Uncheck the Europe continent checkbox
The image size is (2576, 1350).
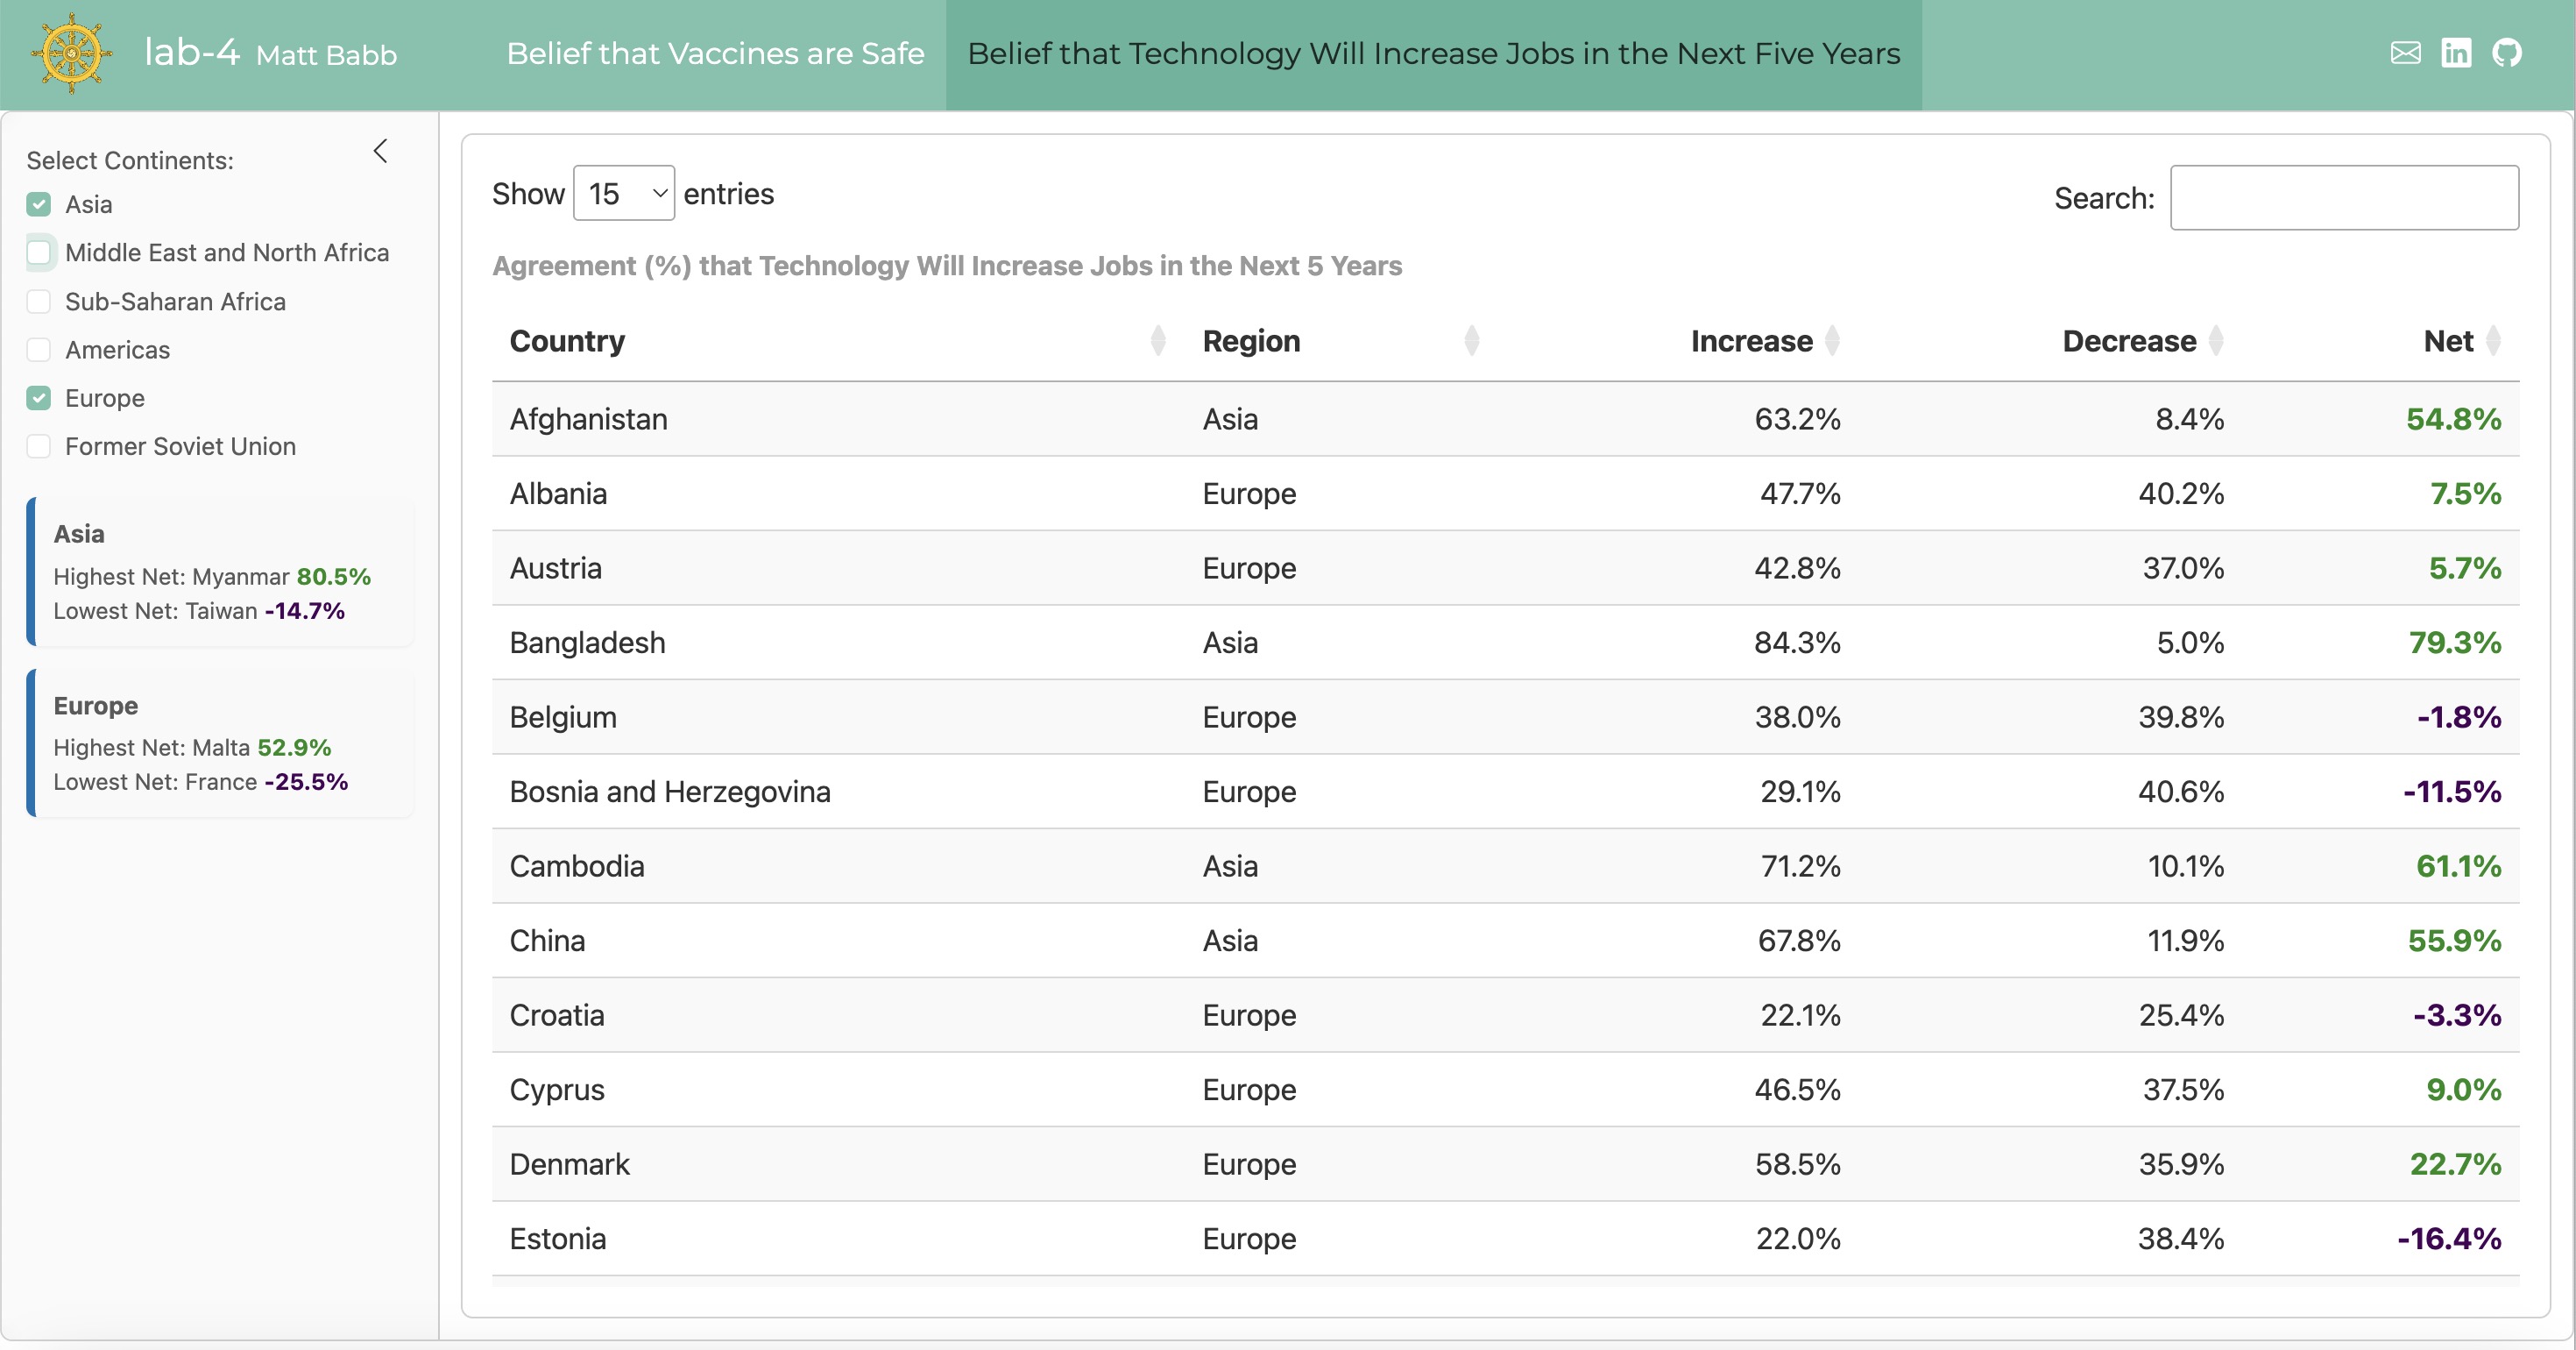tap(39, 398)
